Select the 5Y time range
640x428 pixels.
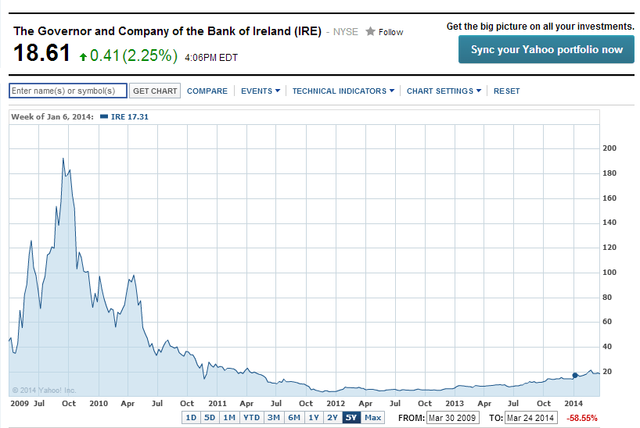click(351, 417)
